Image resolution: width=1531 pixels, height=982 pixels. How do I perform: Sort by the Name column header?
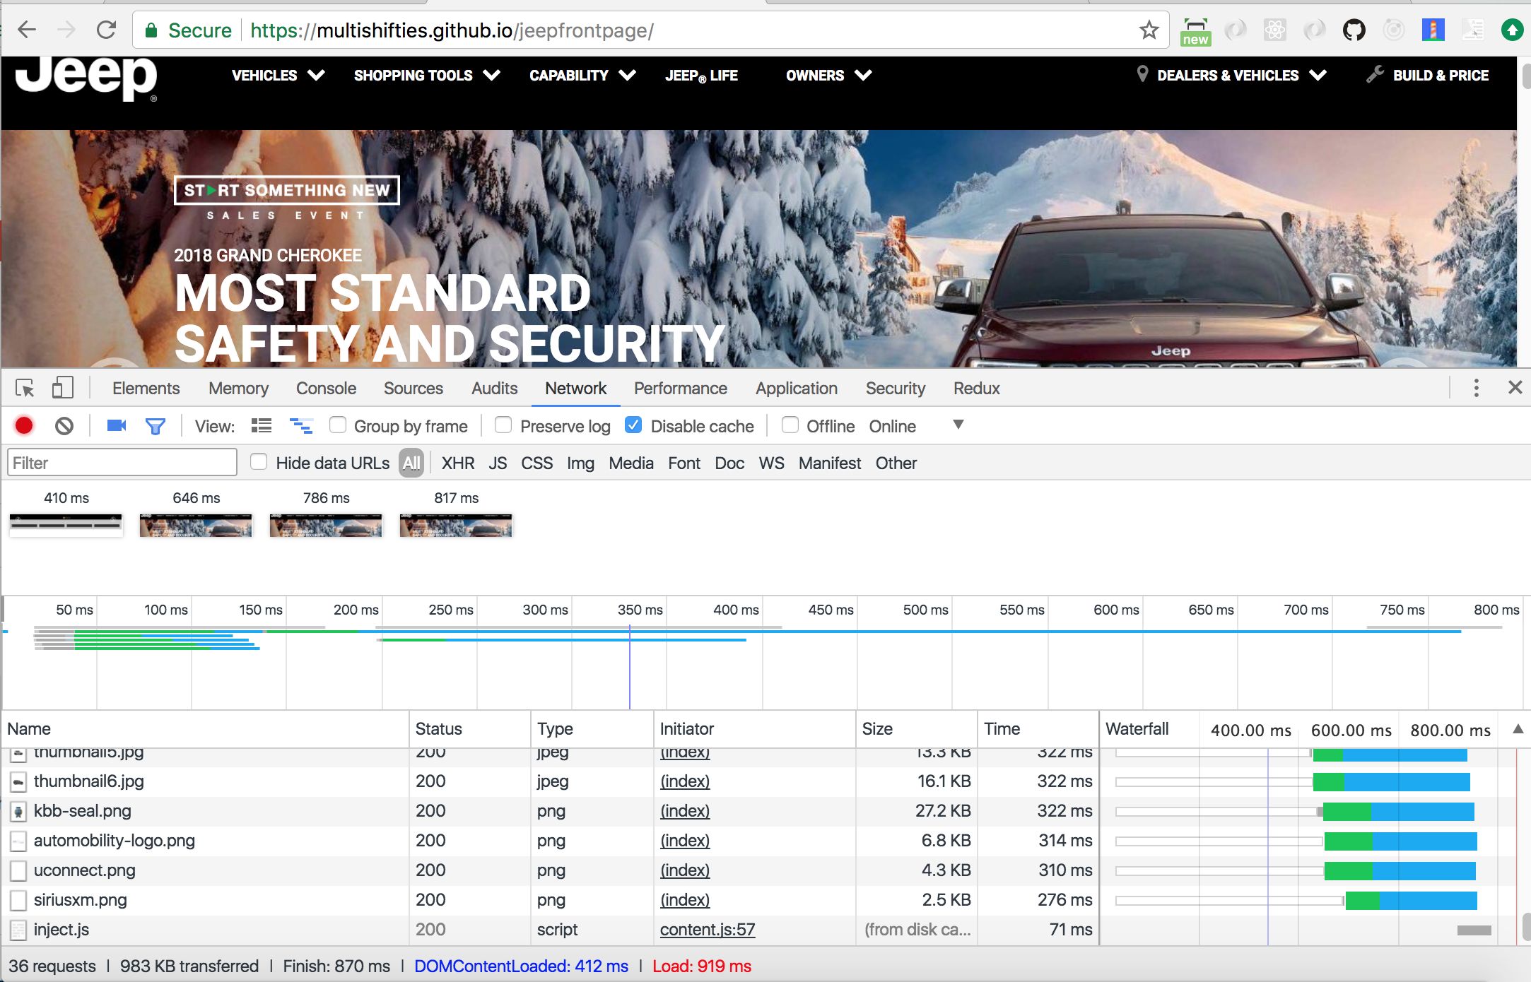tap(206, 729)
